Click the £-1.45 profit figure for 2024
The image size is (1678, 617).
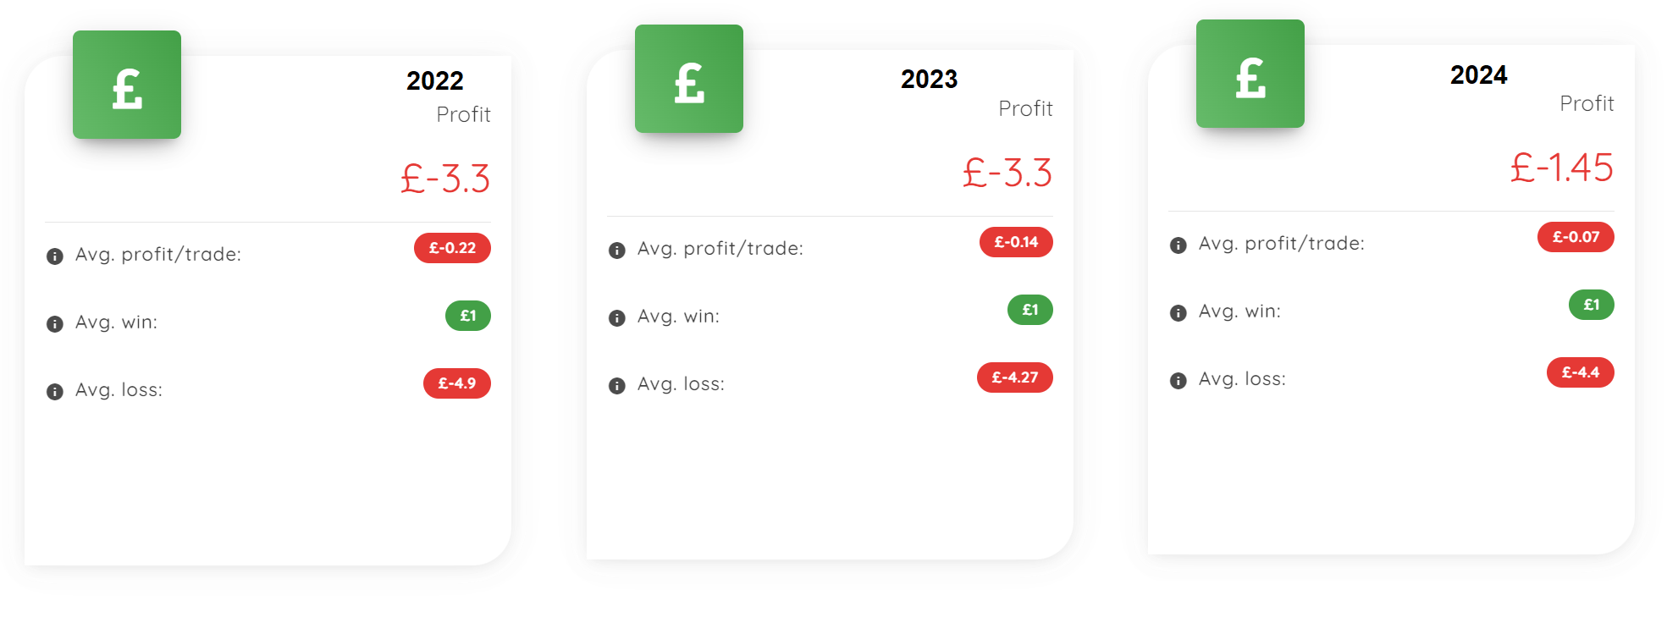[x=1562, y=168]
